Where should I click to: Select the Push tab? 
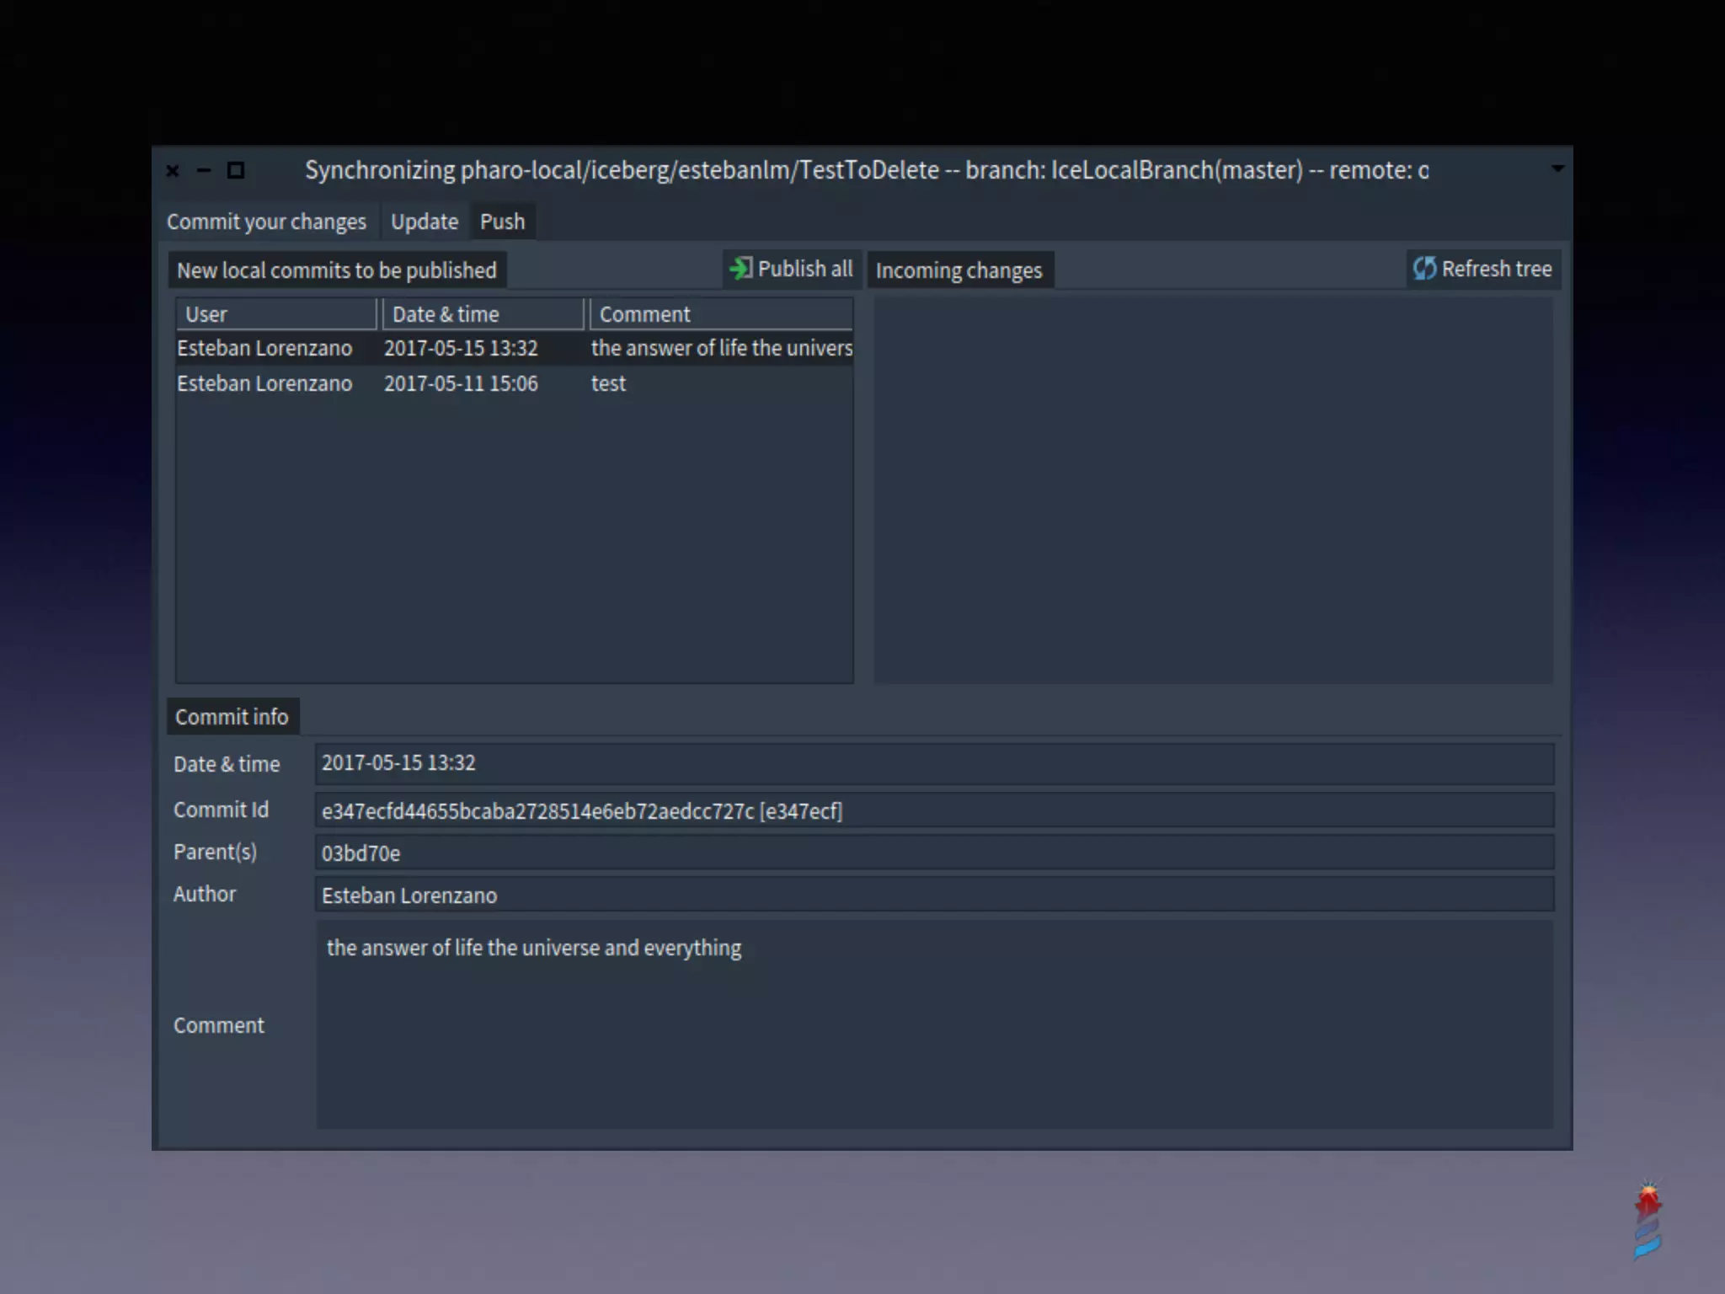pyautogui.click(x=502, y=222)
